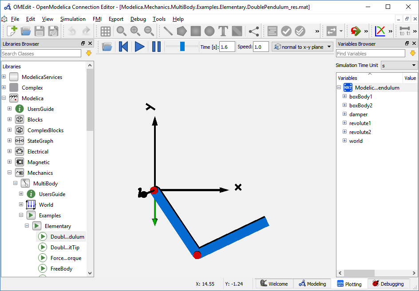The height and width of the screenshot is (291, 419).
Task: Click the Check Model checkmark icon
Action: [286, 31]
